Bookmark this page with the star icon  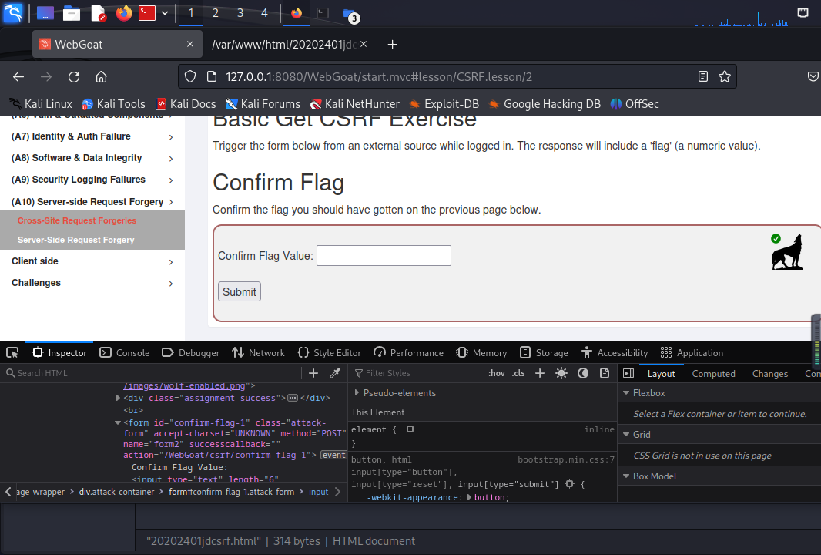pos(725,77)
